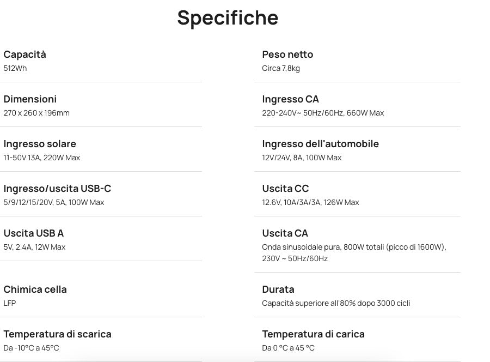Select the Uscita CC heading
The height and width of the screenshot is (362, 490).
(x=285, y=189)
